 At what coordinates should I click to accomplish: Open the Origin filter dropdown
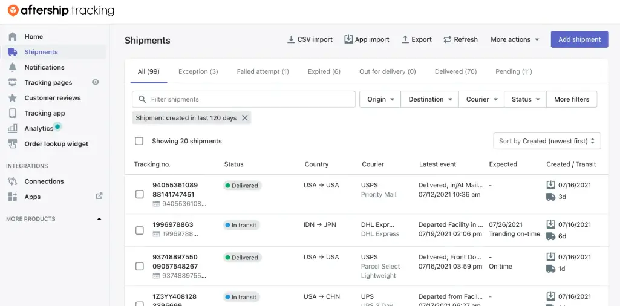(380, 99)
